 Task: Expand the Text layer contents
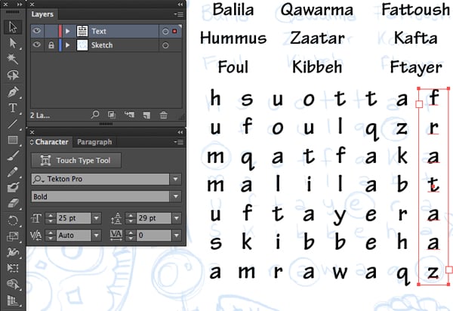pos(68,31)
